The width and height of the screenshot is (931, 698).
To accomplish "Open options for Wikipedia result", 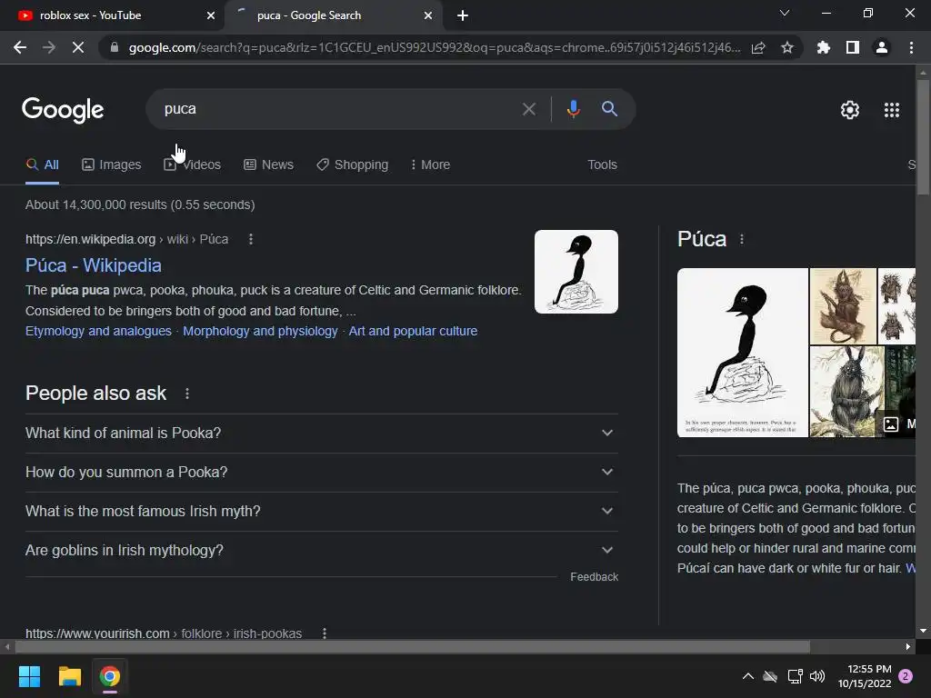I will pos(251,239).
